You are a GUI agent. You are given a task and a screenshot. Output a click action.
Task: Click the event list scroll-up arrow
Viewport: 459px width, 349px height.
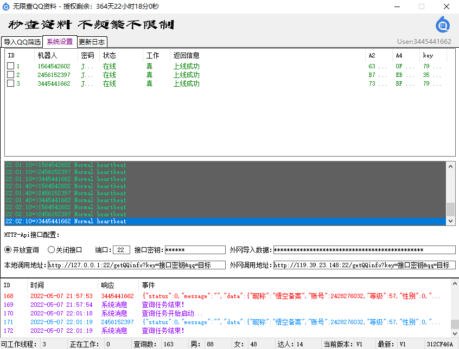455,285
